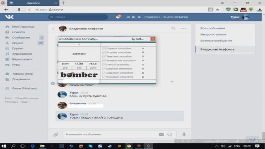The image size is (265, 149).
Task: Click the paperclip attach icon
Action: (55, 135)
